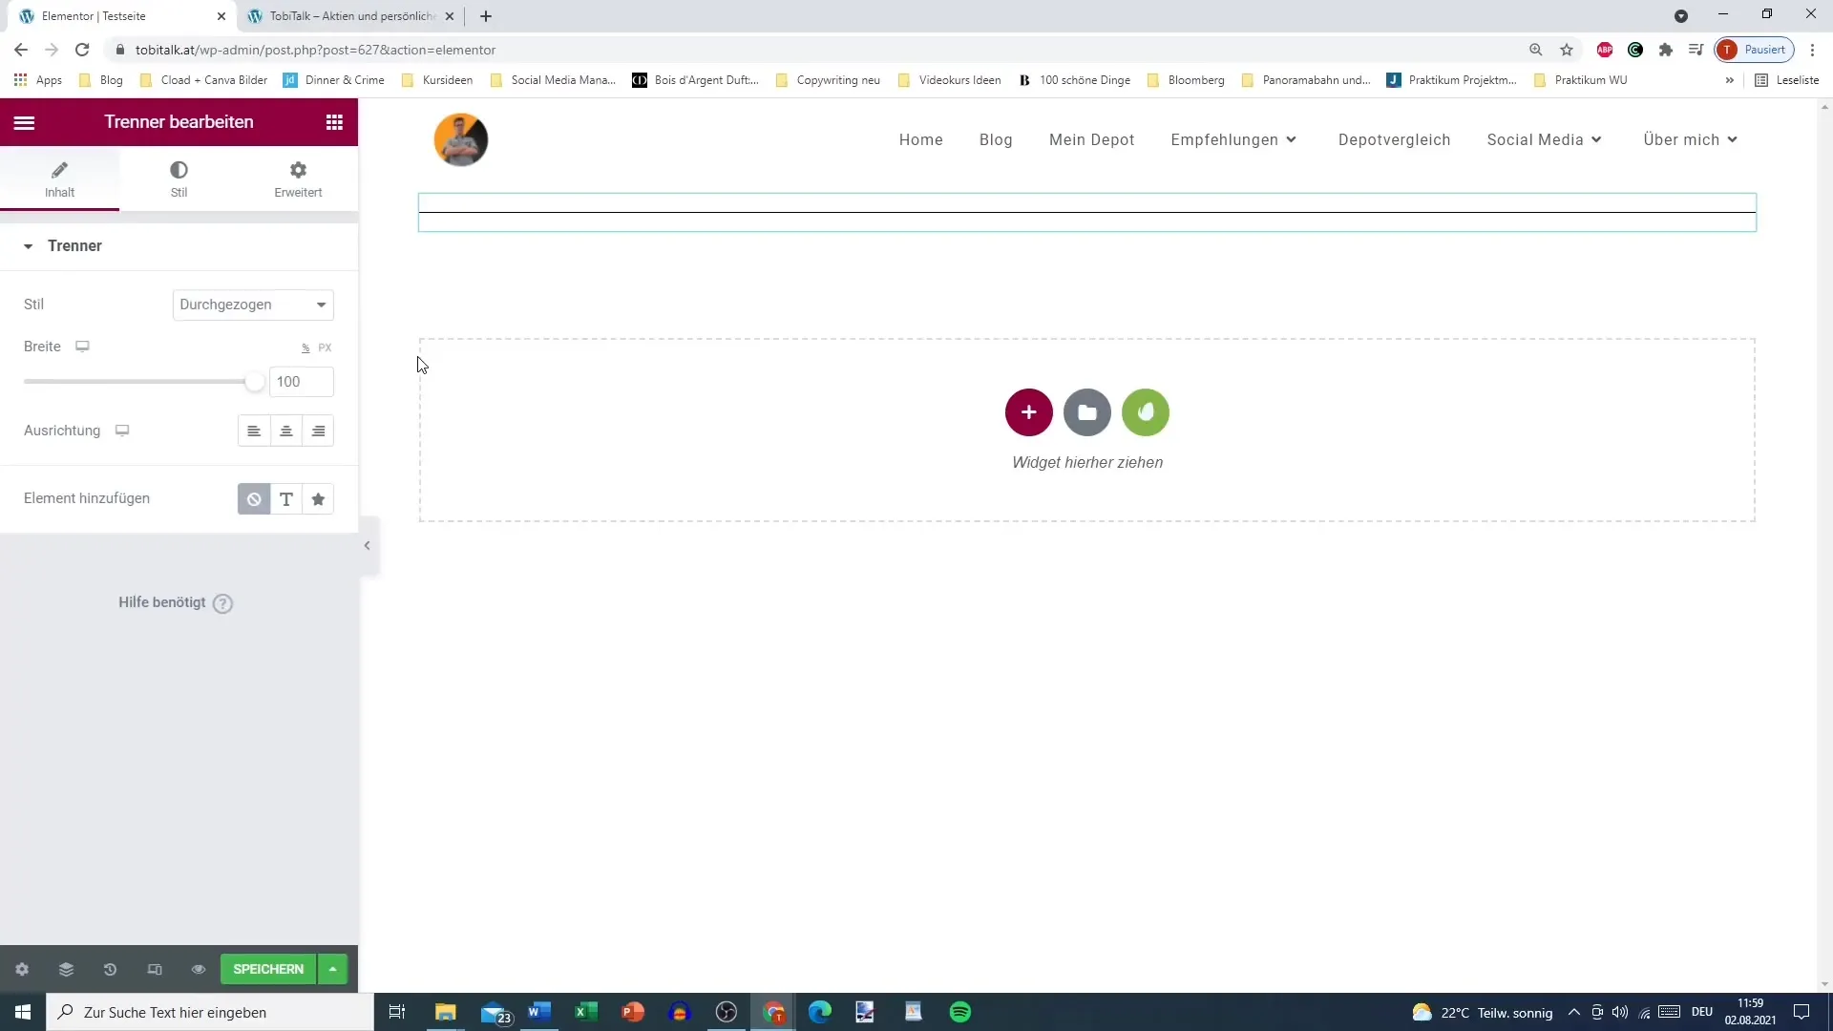Switch to the Stil tab

point(179,179)
